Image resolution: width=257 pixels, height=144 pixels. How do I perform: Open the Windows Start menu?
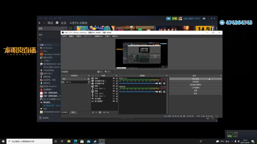pos(3,141)
